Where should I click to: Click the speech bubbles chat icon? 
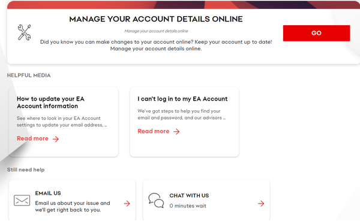pyautogui.click(x=156, y=201)
